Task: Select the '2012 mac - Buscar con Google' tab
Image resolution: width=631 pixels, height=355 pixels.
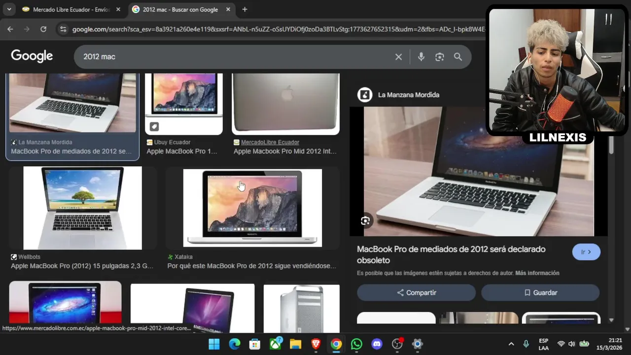Action: coord(180,9)
